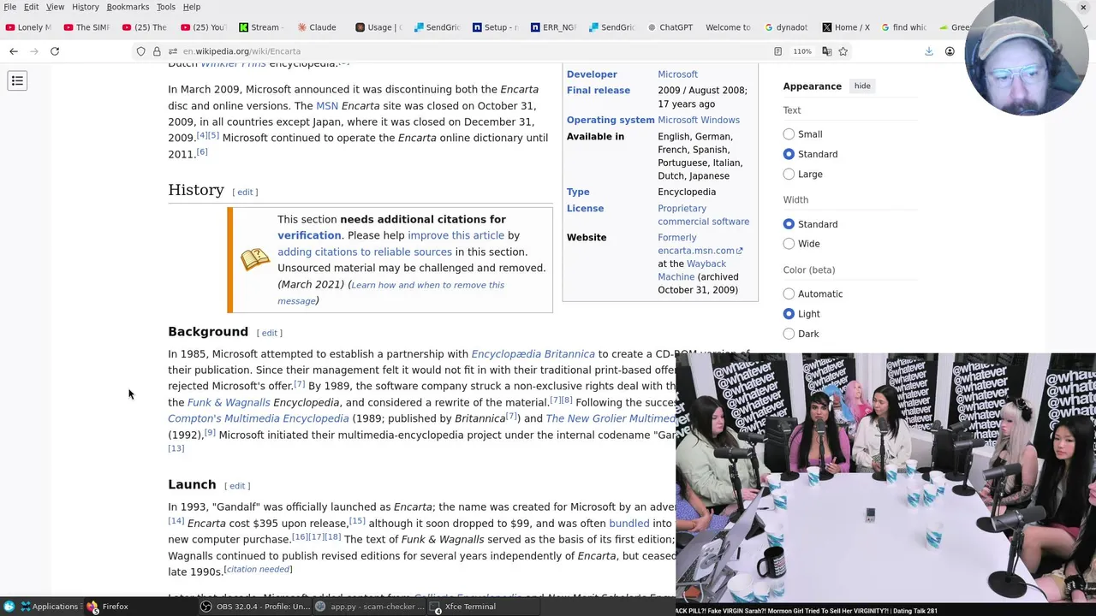
Task: Edit the Launch section
Action: (237, 486)
